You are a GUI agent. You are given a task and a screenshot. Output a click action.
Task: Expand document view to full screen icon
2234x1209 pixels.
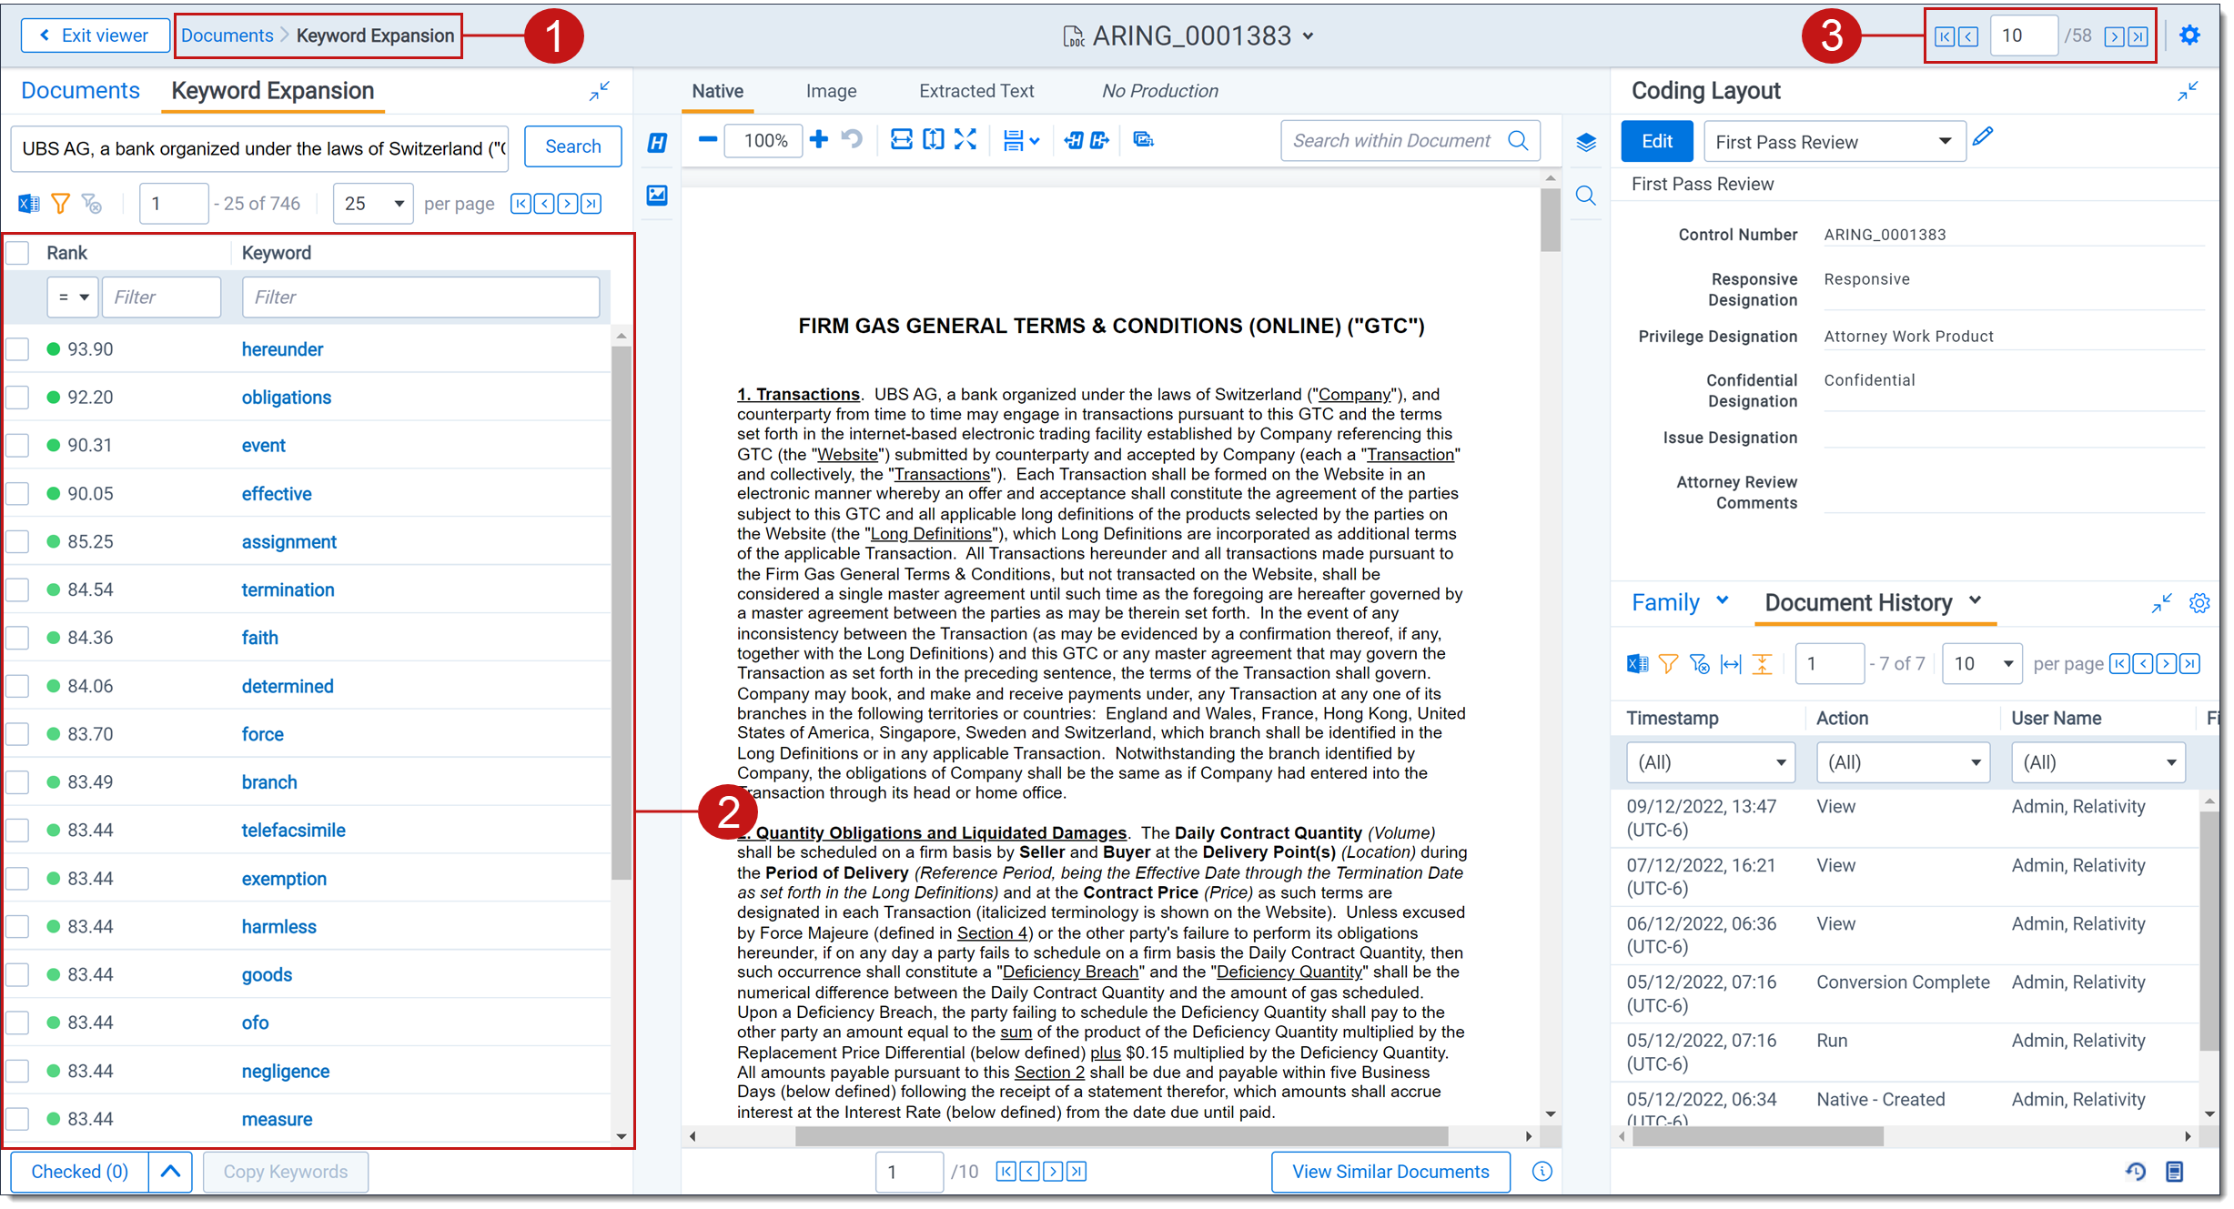point(966,140)
